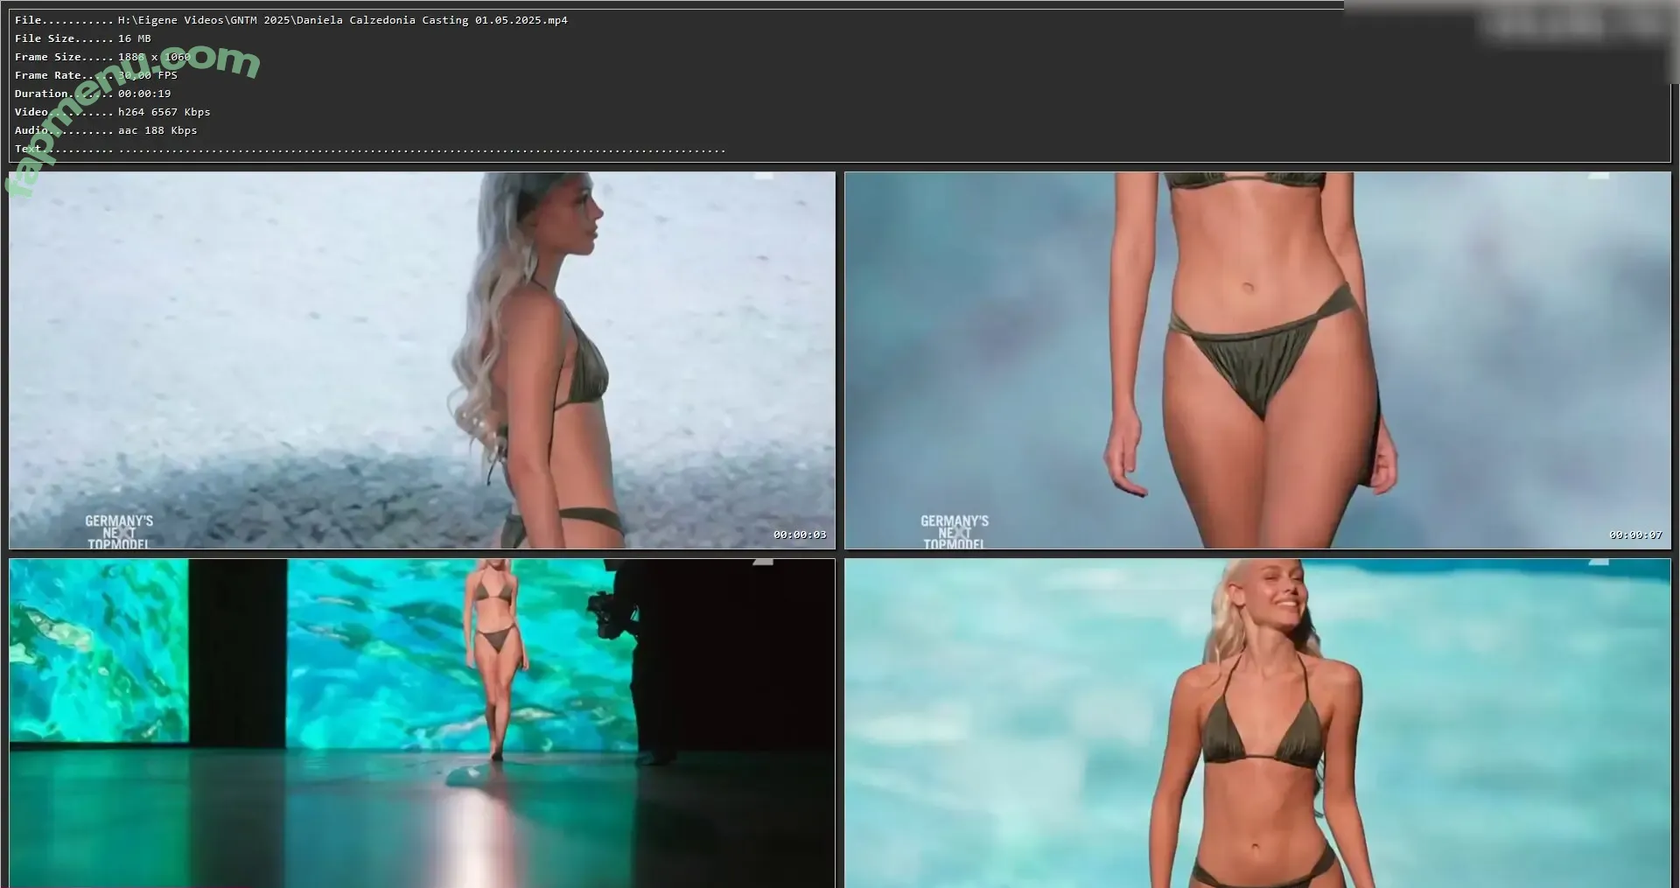Click channel logo in runway thumbnail's top corner

[x=763, y=562]
